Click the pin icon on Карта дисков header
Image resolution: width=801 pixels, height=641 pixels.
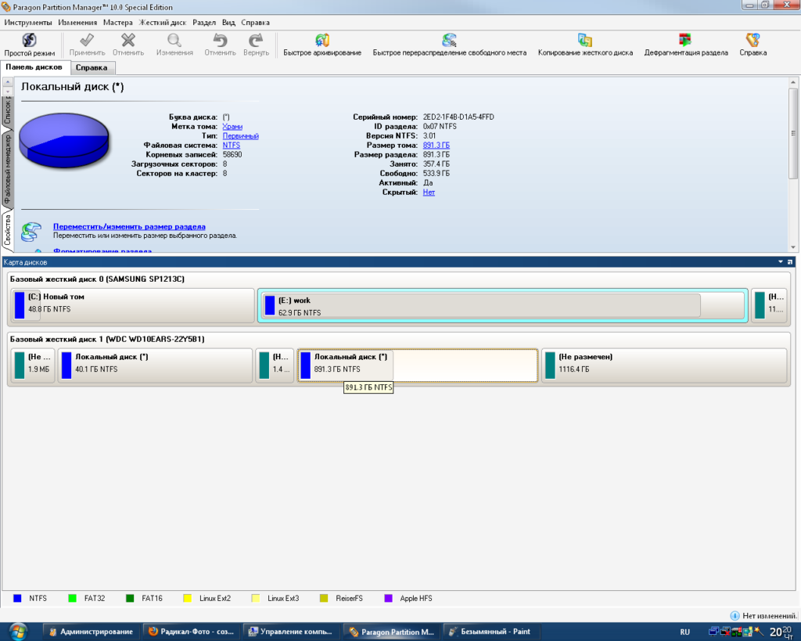click(790, 261)
